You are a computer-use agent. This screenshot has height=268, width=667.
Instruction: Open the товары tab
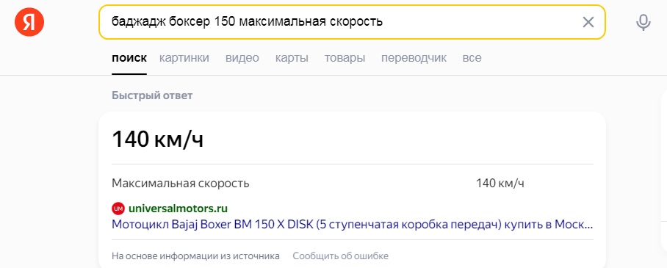345,58
